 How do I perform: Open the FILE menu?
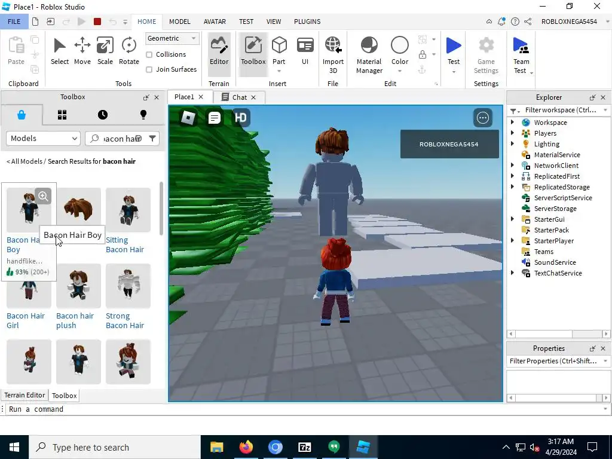14,22
